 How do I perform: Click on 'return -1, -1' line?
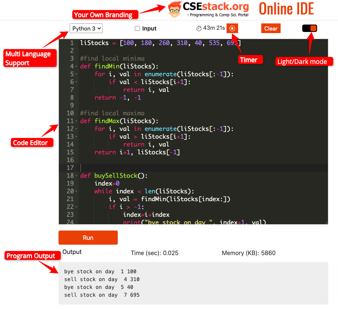pyautogui.click(x=118, y=98)
